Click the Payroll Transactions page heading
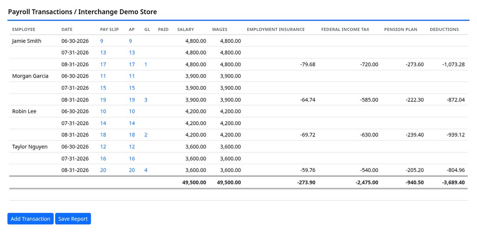This screenshot has width=477, height=233. (x=82, y=12)
